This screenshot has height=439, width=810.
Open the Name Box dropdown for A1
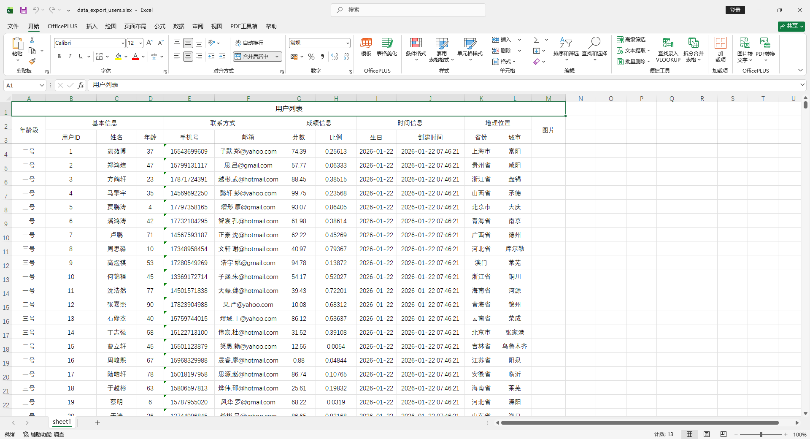coord(41,85)
